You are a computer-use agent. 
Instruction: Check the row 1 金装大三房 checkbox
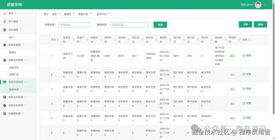pos(43,56)
